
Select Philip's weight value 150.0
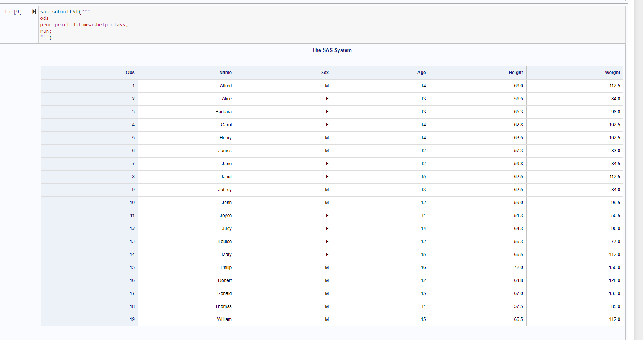(x=614, y=267)
